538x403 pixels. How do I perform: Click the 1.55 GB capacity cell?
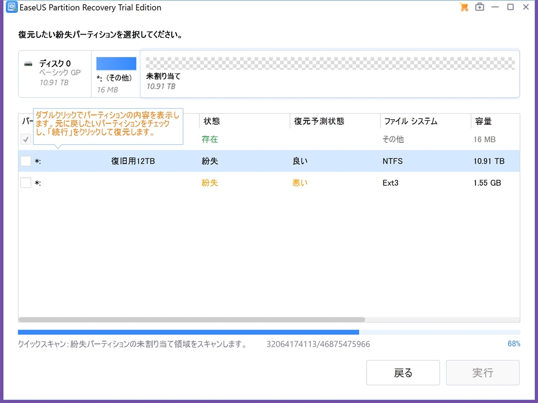487,183
